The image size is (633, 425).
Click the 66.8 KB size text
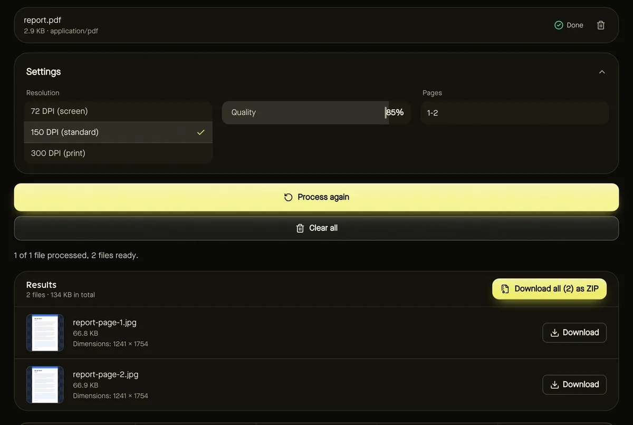coord(85,333)
